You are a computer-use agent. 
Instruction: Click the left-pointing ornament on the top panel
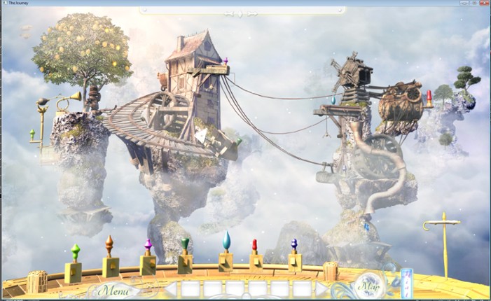(230, 14)
